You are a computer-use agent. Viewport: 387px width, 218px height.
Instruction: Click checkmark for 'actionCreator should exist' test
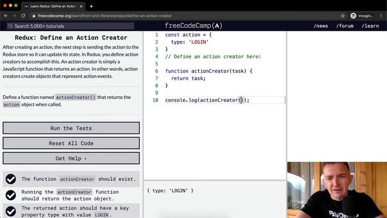point(11,179)
